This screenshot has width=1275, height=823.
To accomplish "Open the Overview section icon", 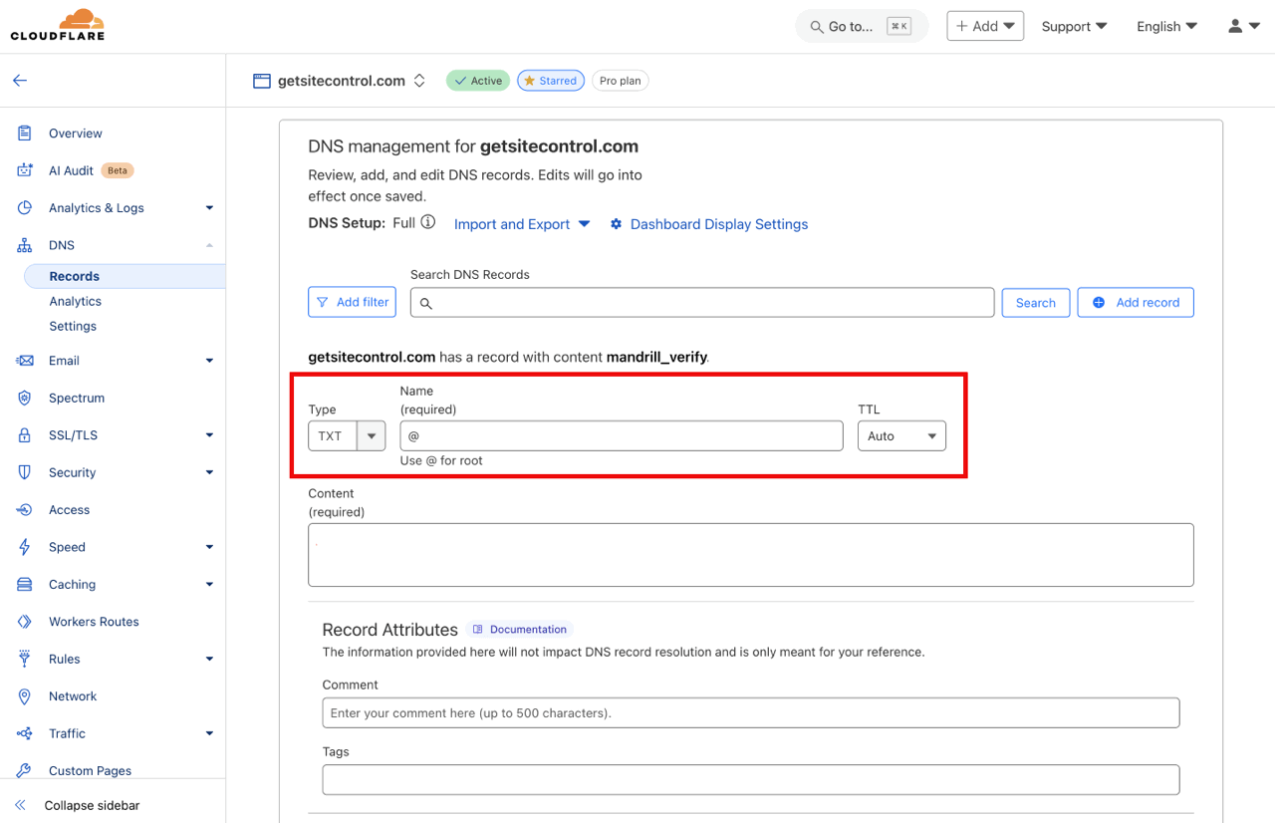I will pos(24,133).
